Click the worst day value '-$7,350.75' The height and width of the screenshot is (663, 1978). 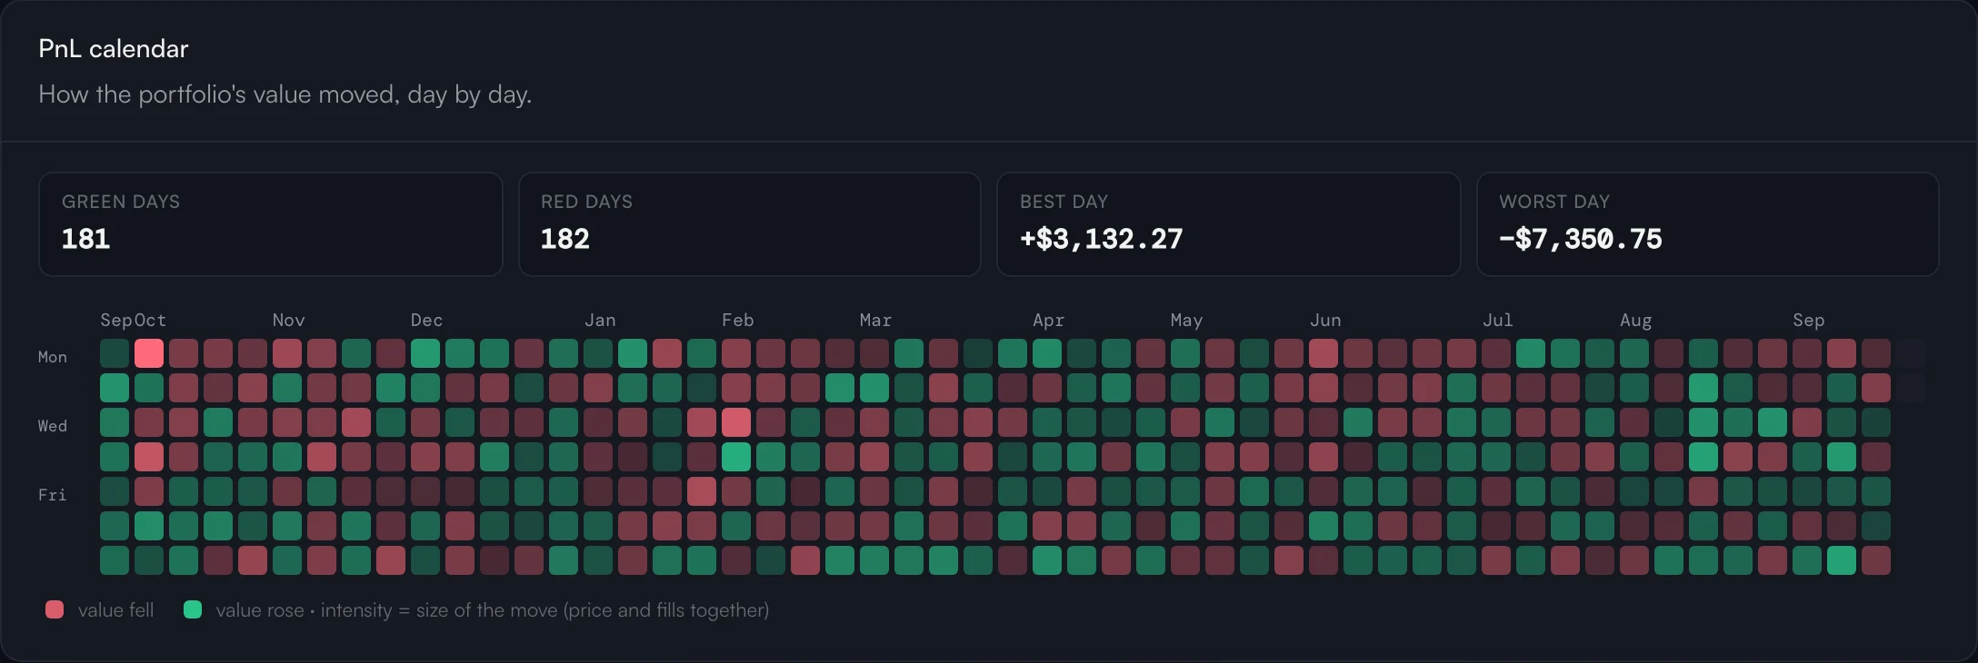(x=1580, y=239)
